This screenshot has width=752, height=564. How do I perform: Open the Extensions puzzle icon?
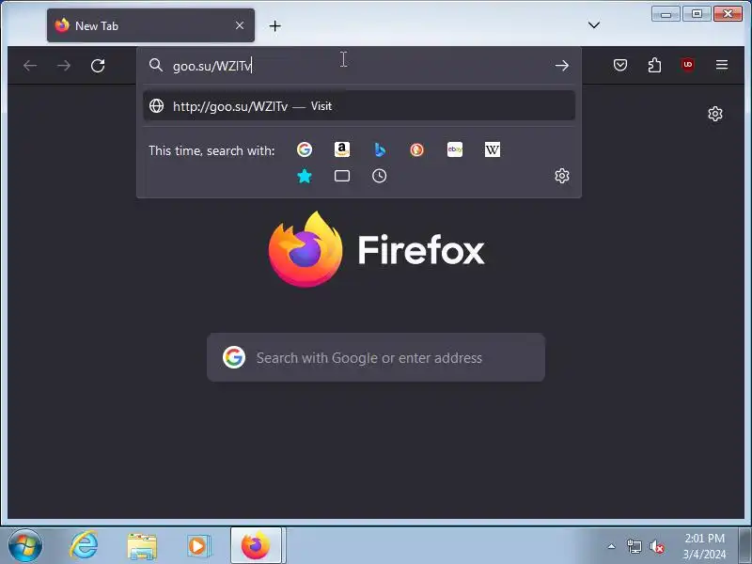[654, 65]
